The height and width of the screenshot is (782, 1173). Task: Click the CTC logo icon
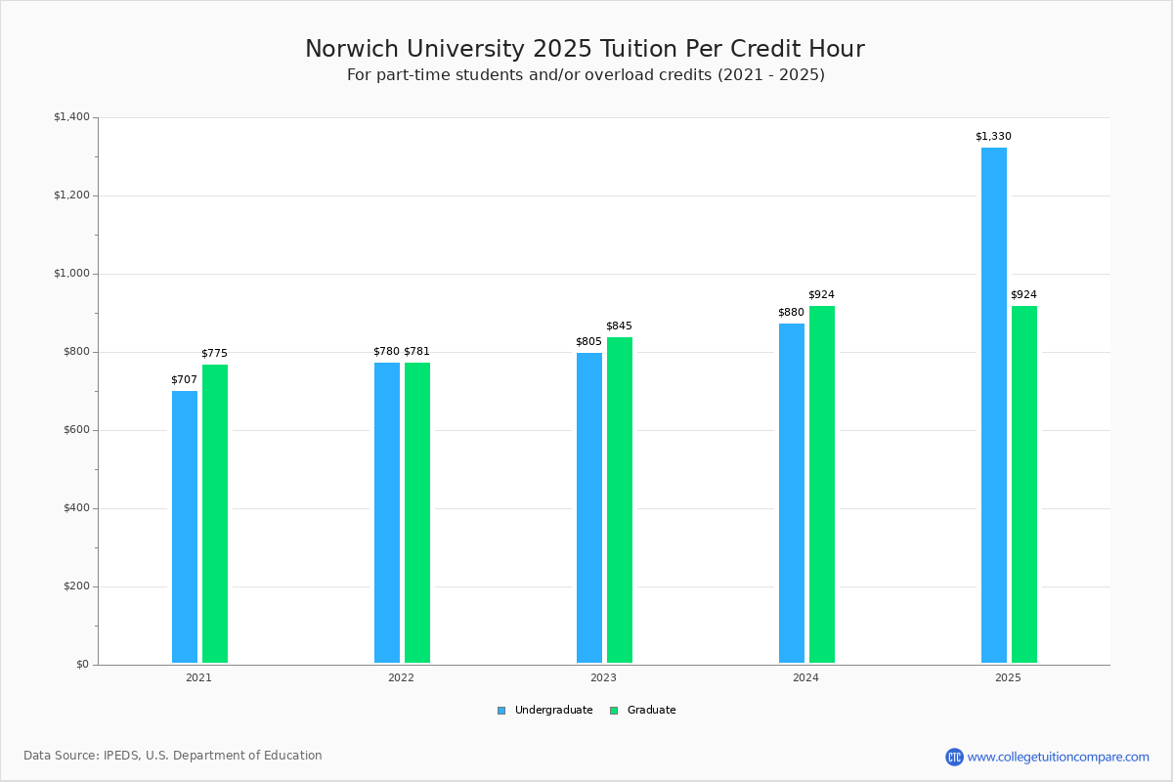click(954, 757)
